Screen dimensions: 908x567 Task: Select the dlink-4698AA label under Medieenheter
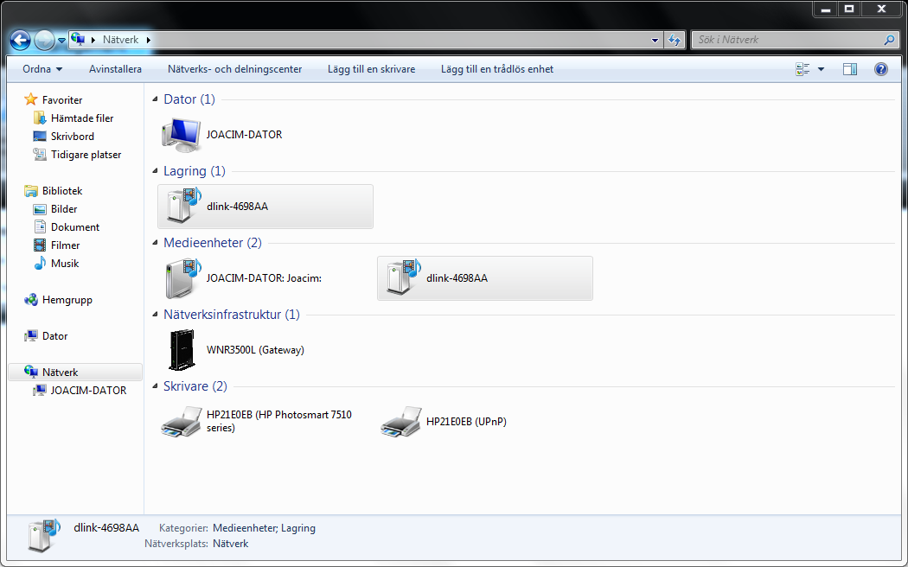click(x=457, y=277)
